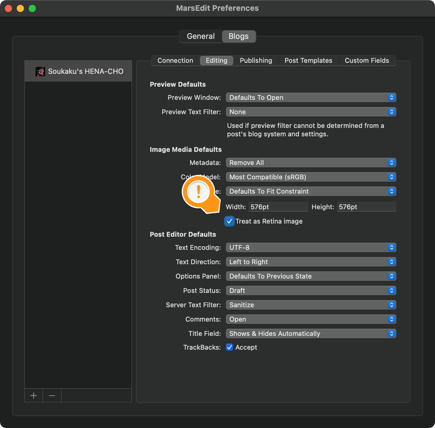Open the Custom Fields tab
Screen dimensions: 435x428
point(367,60)
